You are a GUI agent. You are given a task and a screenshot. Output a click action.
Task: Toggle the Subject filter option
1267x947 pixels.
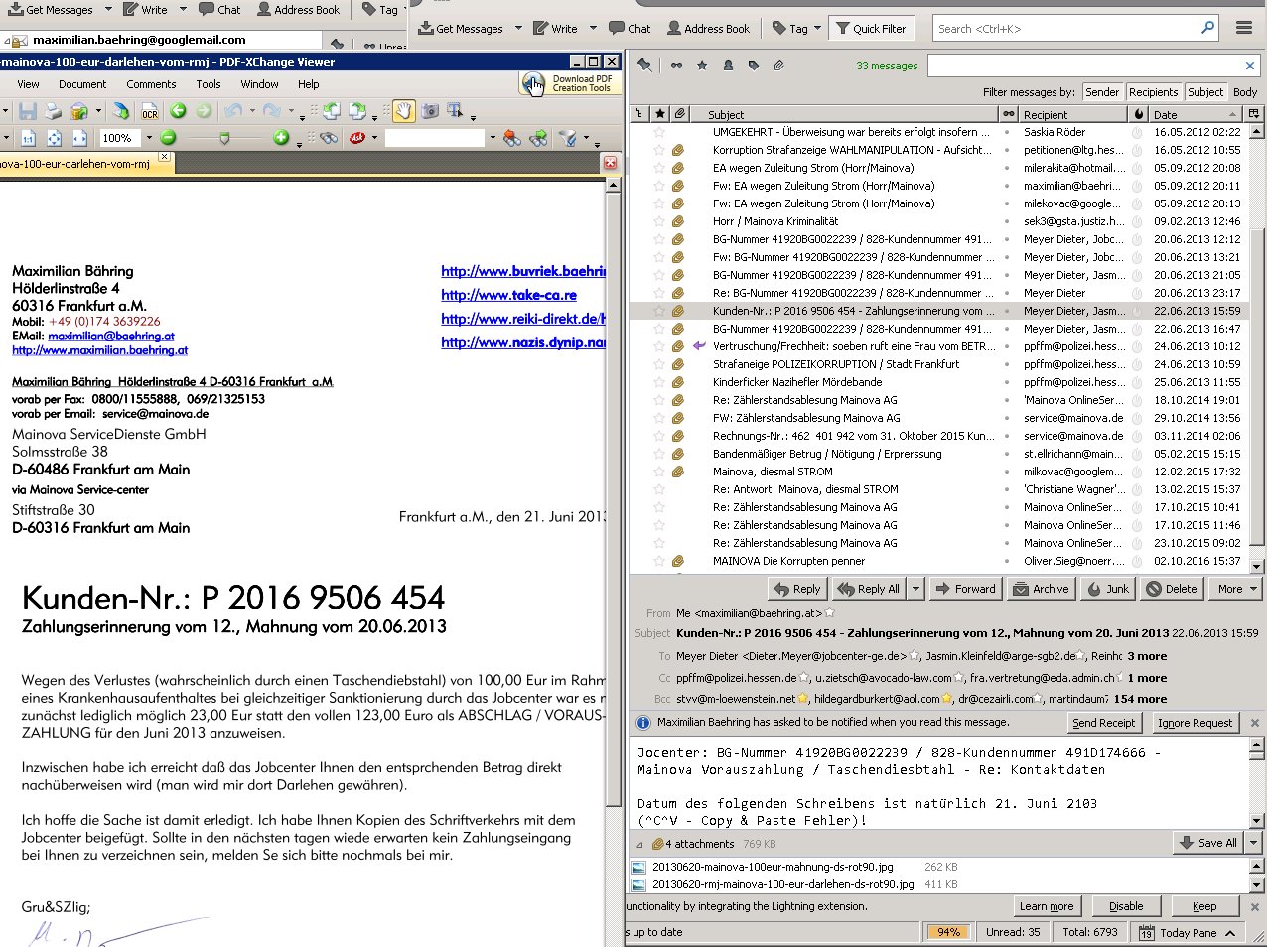[1205, 92]
